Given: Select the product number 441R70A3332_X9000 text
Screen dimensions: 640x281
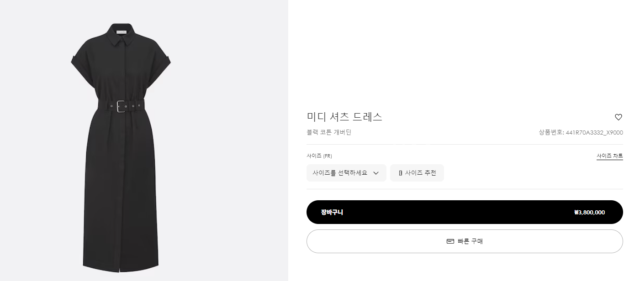Looking at the screenshot, I should 594,133.
